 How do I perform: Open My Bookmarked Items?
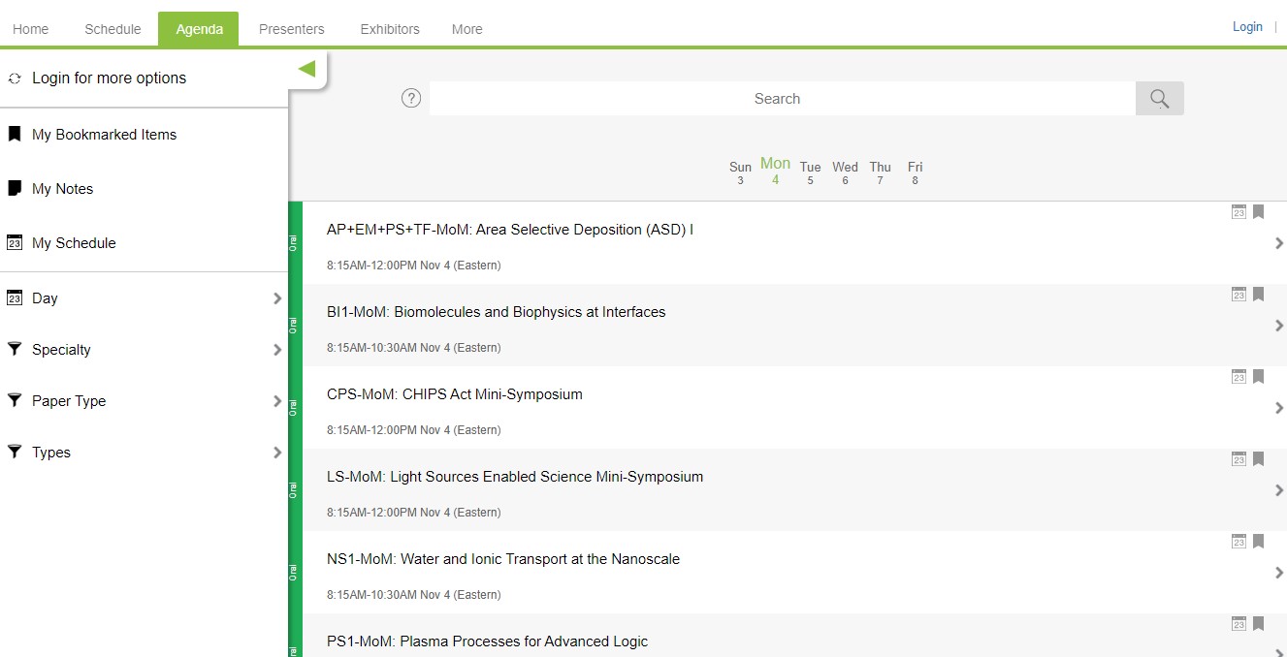pyautogui.click(x=104, y=135)
